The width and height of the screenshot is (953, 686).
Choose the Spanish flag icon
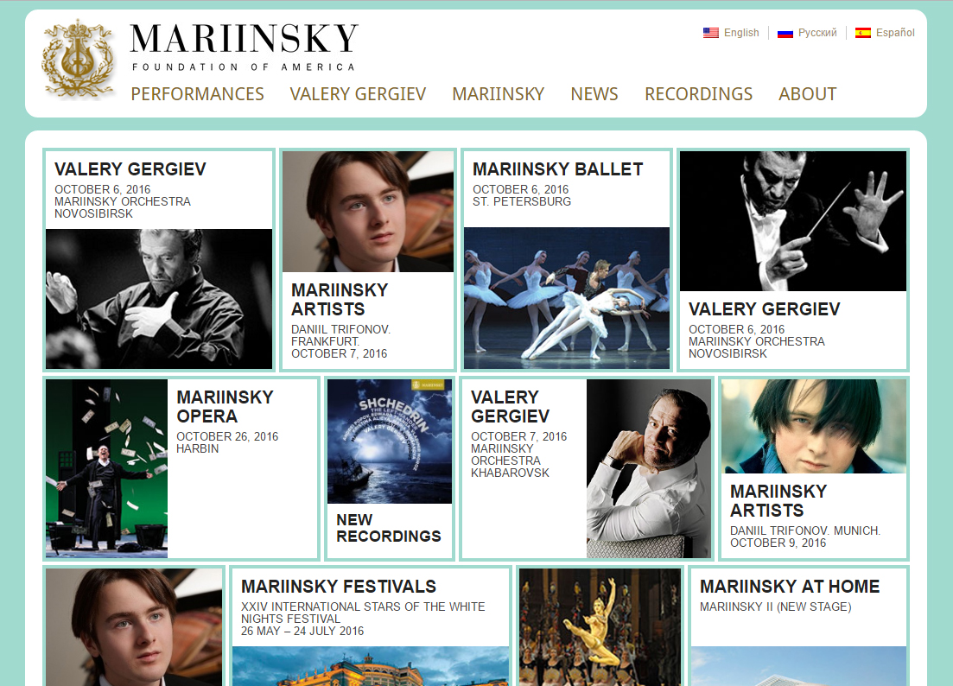pos(862,33)
